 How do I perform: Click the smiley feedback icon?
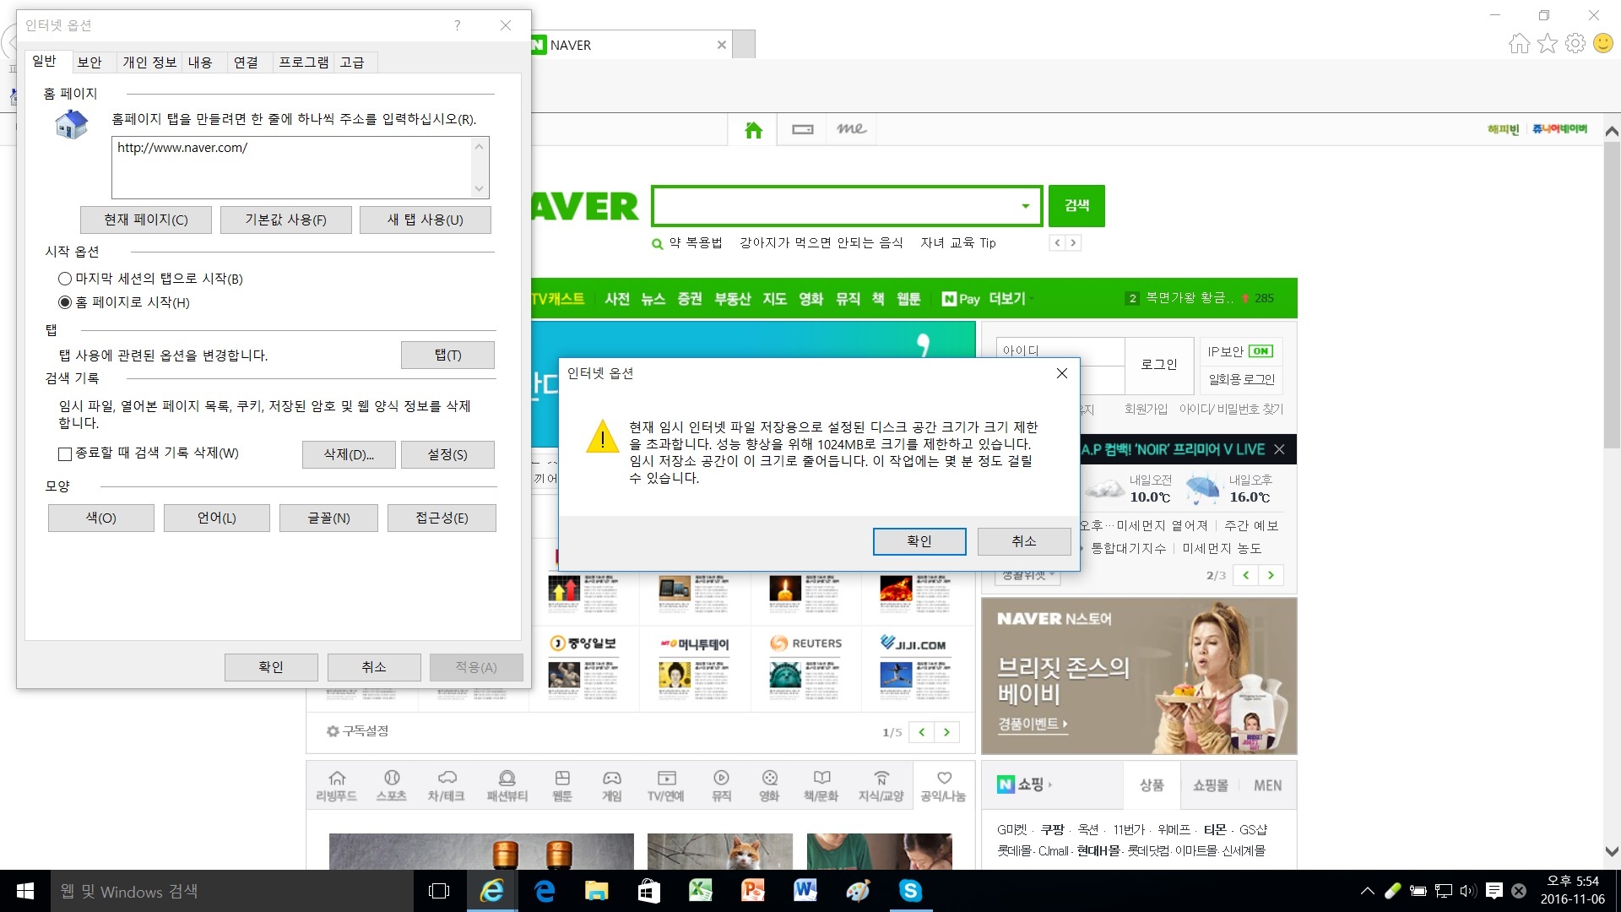coord(1602,43)
